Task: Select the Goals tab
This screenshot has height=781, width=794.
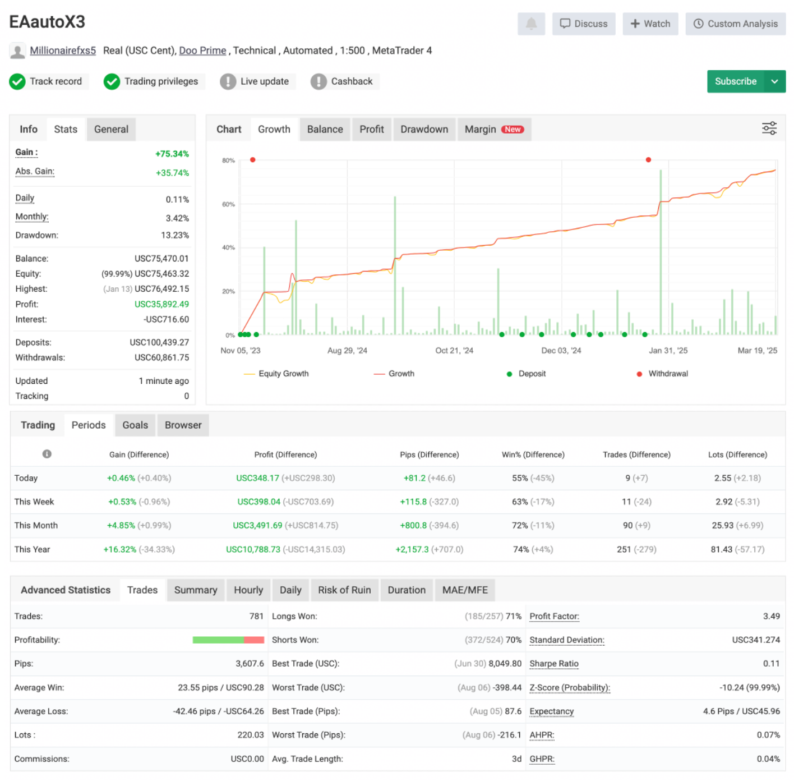Action: point(135,425)
